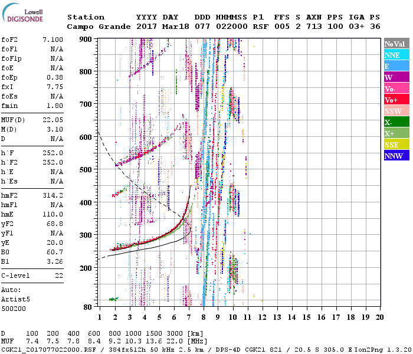This screenshot has width=413, height=354.
Task: Select the SSE yellow legend swatch
Action: click(x=396, y=144)
